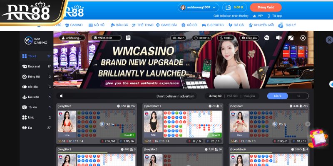Switch toggle to Tất cả
Screen dimensions: 333x166
click(277, 96)
